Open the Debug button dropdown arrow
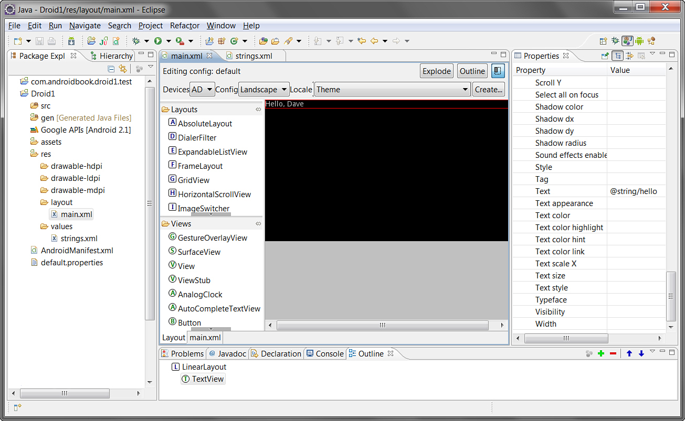This screenshot has height=421, width=685. 147,41
